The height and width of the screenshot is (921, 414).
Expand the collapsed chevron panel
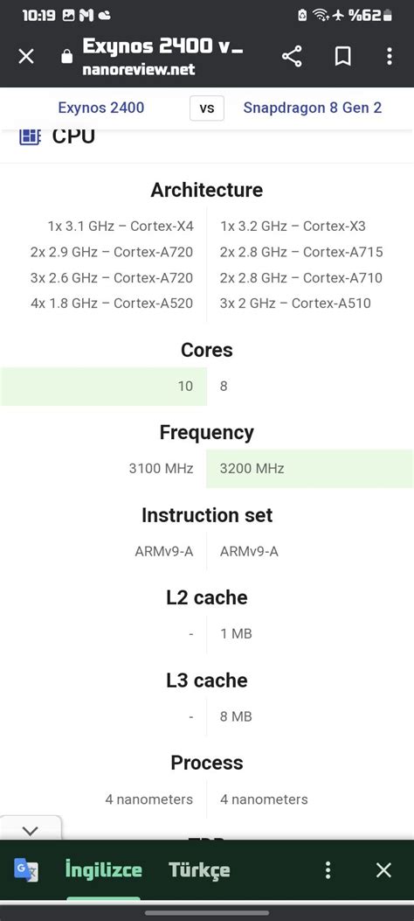30,831
